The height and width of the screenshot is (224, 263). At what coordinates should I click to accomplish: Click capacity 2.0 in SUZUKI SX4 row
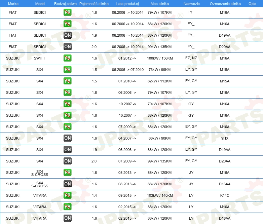click(94, 161)
